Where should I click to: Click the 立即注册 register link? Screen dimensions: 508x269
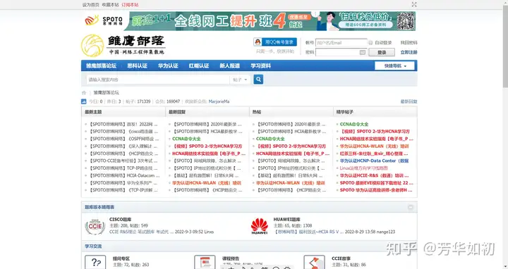coord(409,52)
